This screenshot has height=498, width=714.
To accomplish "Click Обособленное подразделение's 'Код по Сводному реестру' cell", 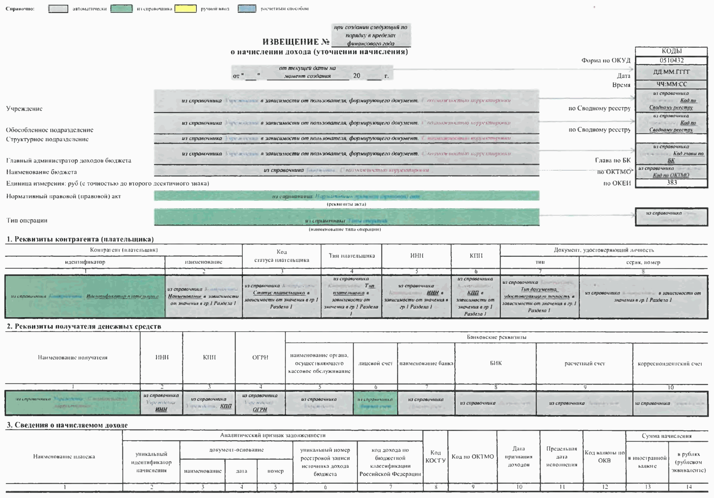I will point(671,123).
